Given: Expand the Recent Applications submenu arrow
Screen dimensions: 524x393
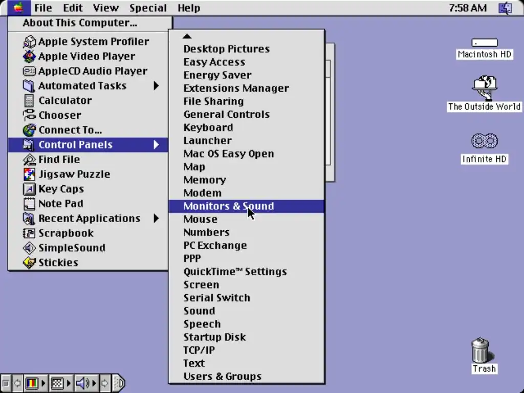Looking at the screenshot, I should 156,218.
